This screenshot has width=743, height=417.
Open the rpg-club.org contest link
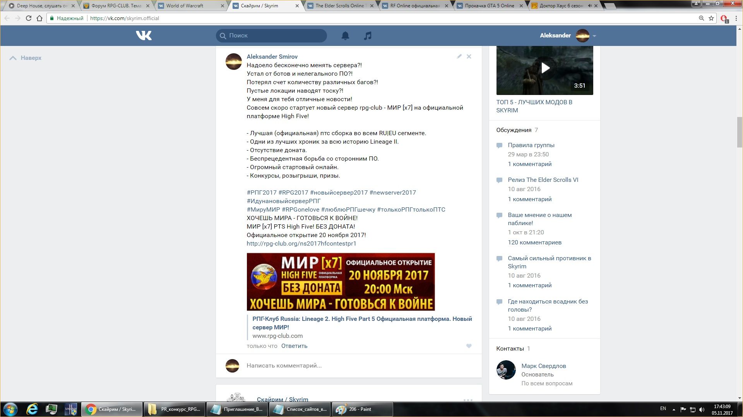tap(301, 244)
